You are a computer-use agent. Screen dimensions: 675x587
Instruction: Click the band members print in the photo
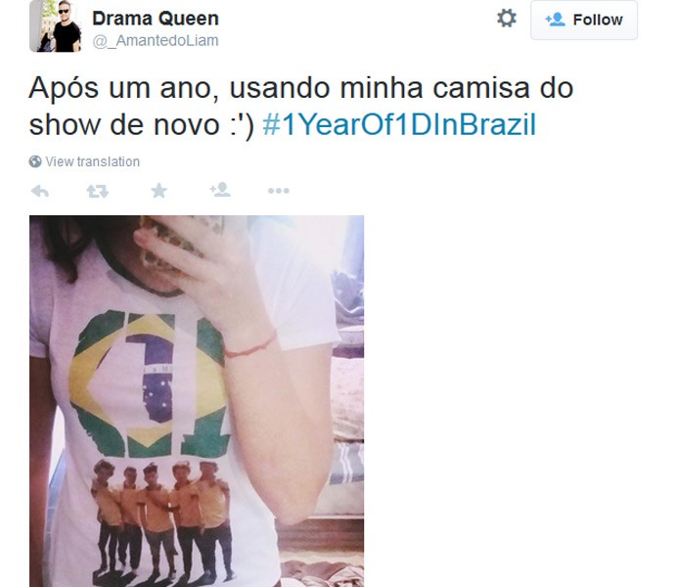pyautogui.click(x=162, y=520)
